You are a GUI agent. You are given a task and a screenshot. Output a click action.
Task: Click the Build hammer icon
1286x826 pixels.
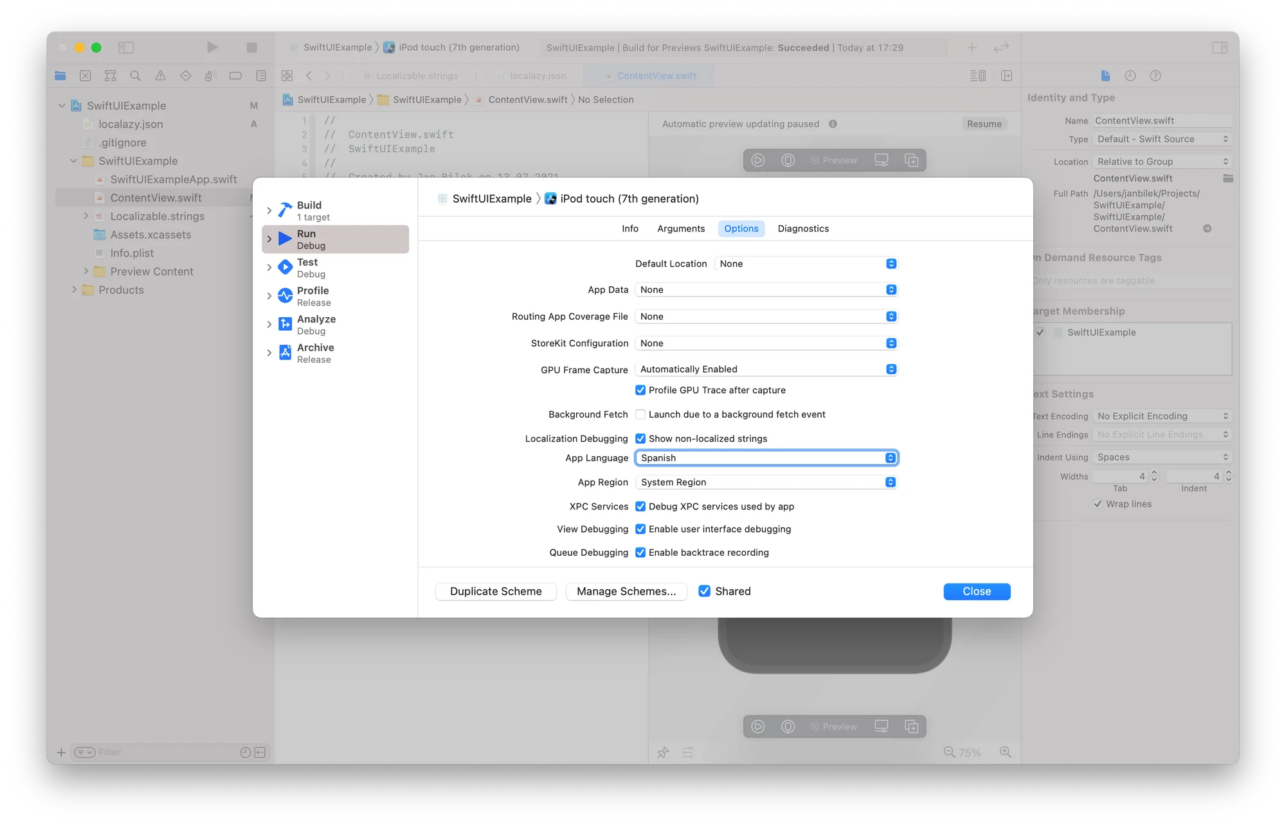285,210
